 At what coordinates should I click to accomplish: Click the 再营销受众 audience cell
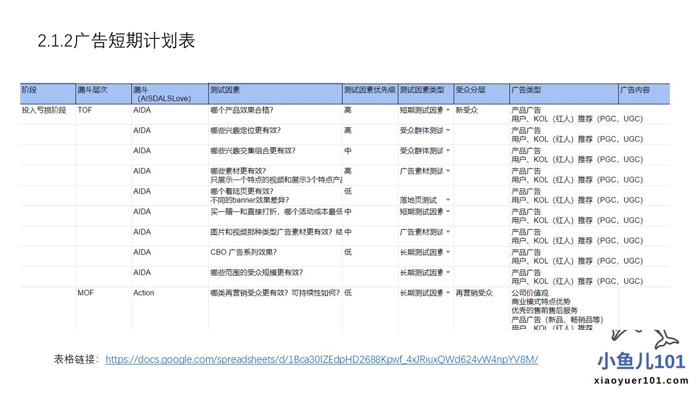(x=474, y=293)
